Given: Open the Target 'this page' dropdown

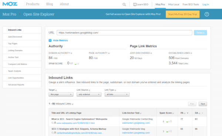Looking at the screenshot, I should click(61, 94).
